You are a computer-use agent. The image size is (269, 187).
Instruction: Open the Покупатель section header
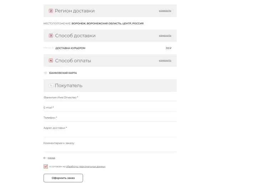click(x=110, y=85)
